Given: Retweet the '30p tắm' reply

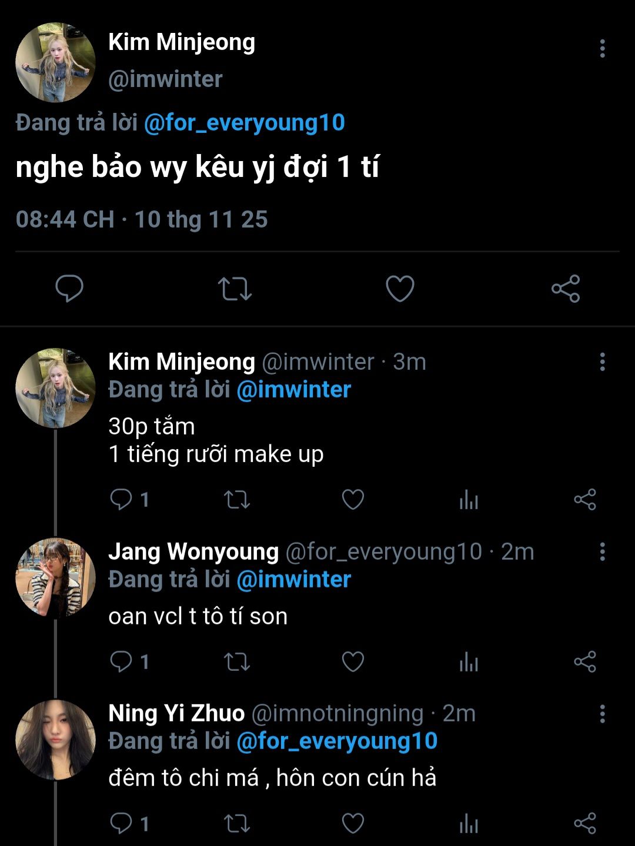Looking at the screenshot, I should [x=237, y=500].
